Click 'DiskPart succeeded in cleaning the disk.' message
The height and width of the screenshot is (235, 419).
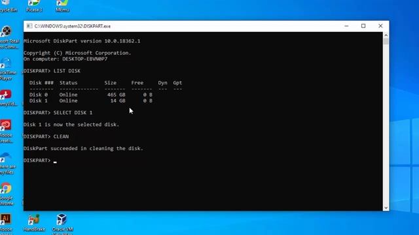[83, 148]
